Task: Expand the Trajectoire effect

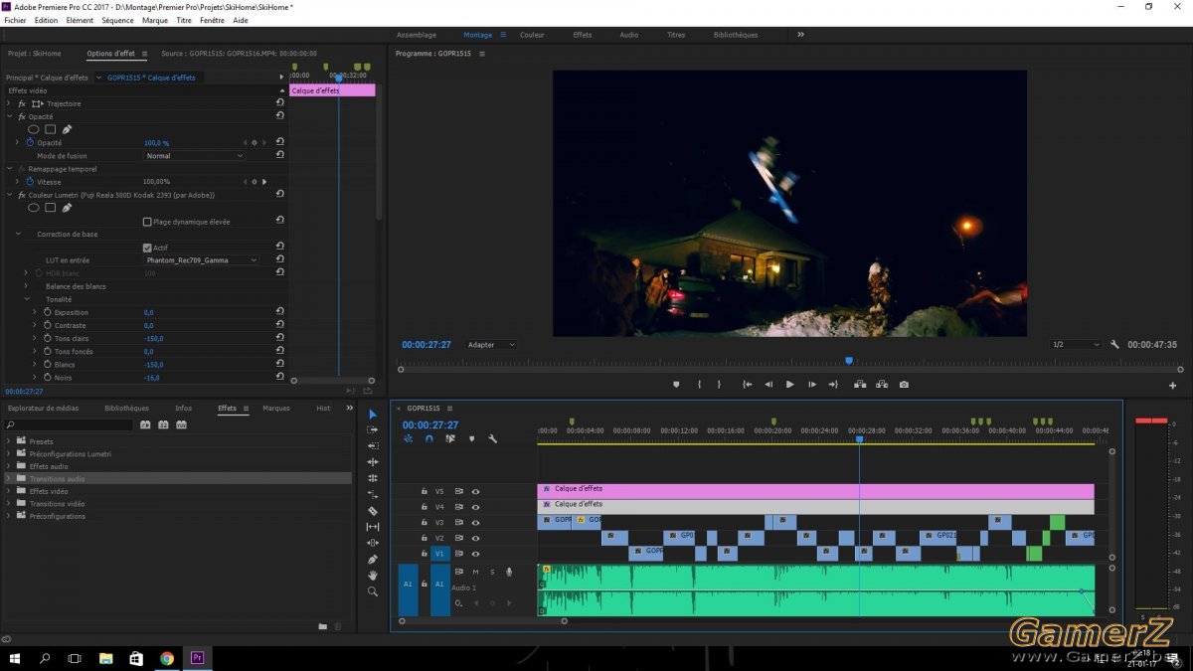Action: [9, 103]
